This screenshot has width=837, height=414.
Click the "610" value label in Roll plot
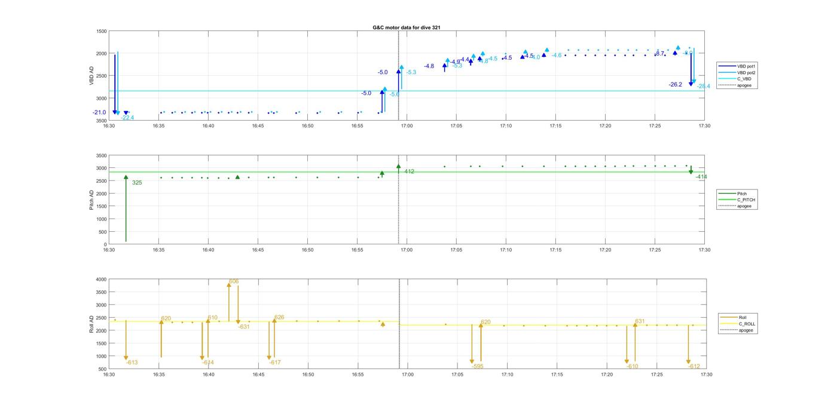pyautogui.click(x=213, y=318)
